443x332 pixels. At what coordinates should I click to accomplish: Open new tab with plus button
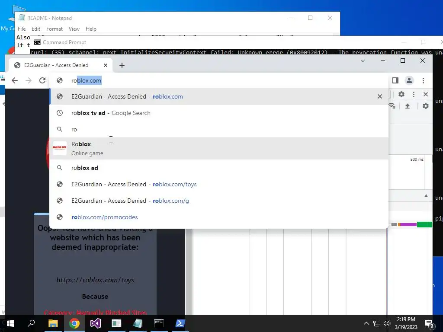tap(122, 65)
